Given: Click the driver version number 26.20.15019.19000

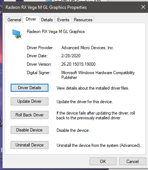Looking at the screenshot, I should pos(78,64).
